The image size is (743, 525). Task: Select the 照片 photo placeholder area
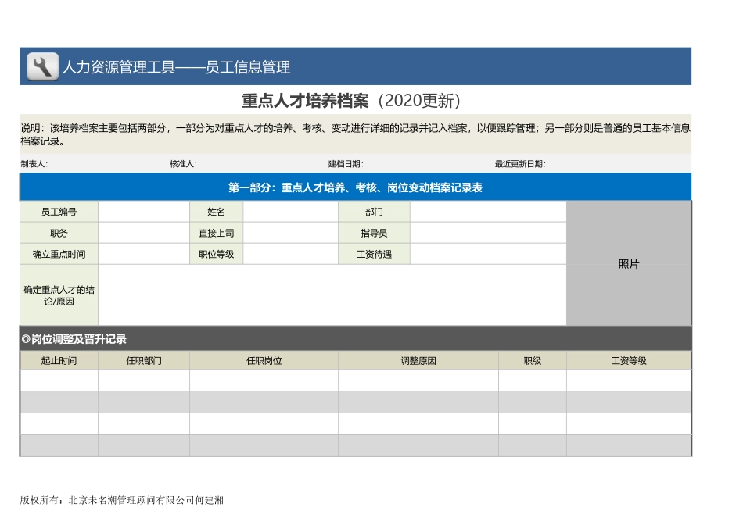click(x=629, y=264)
